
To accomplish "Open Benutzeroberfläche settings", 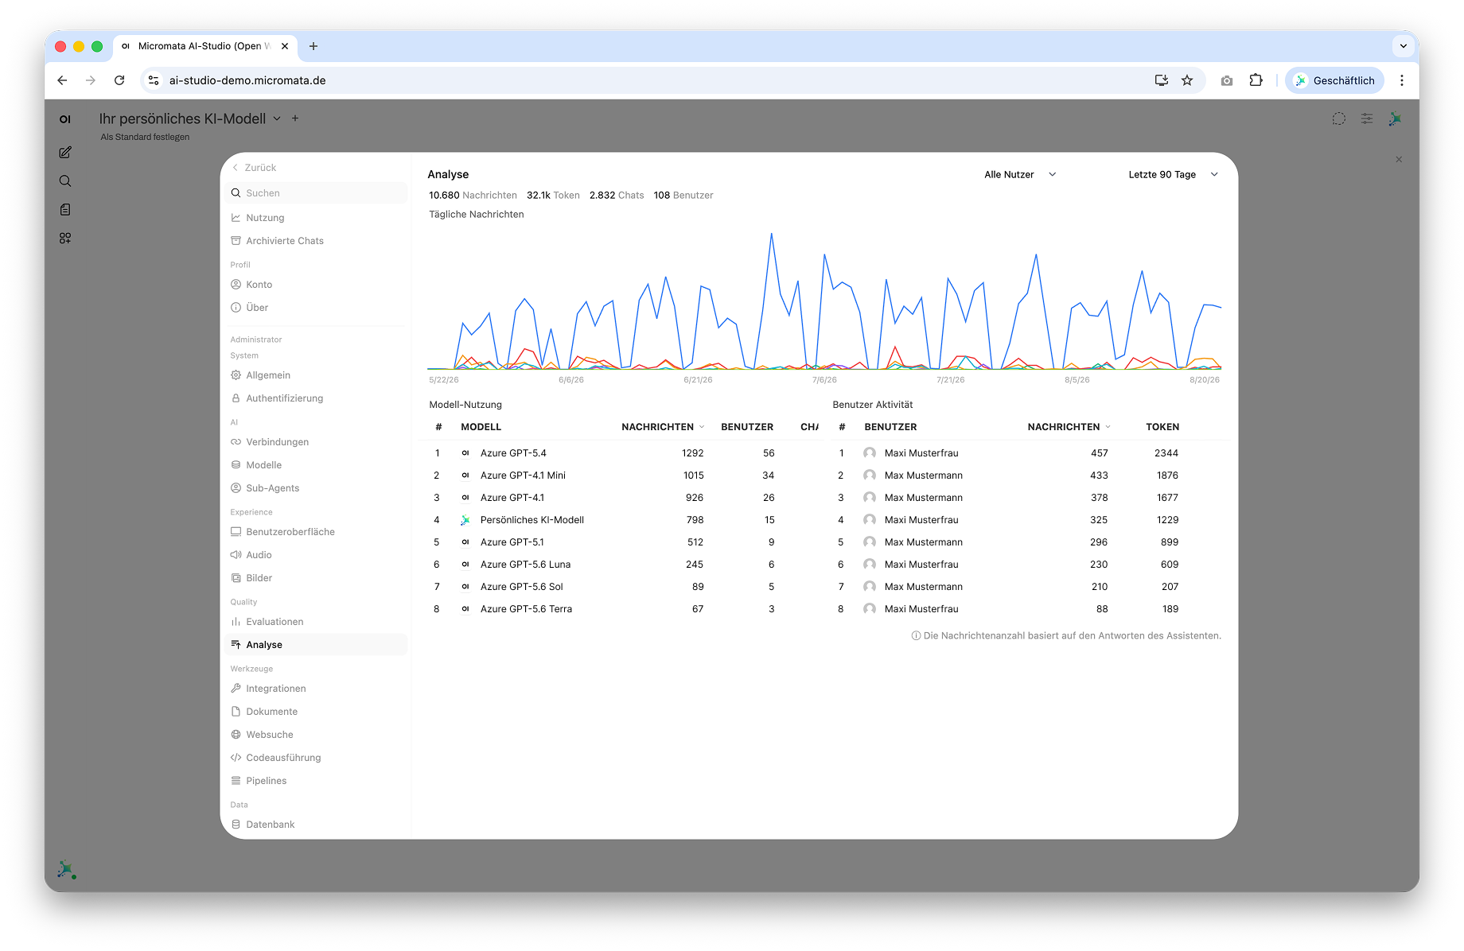I will (x=316, y=532).
